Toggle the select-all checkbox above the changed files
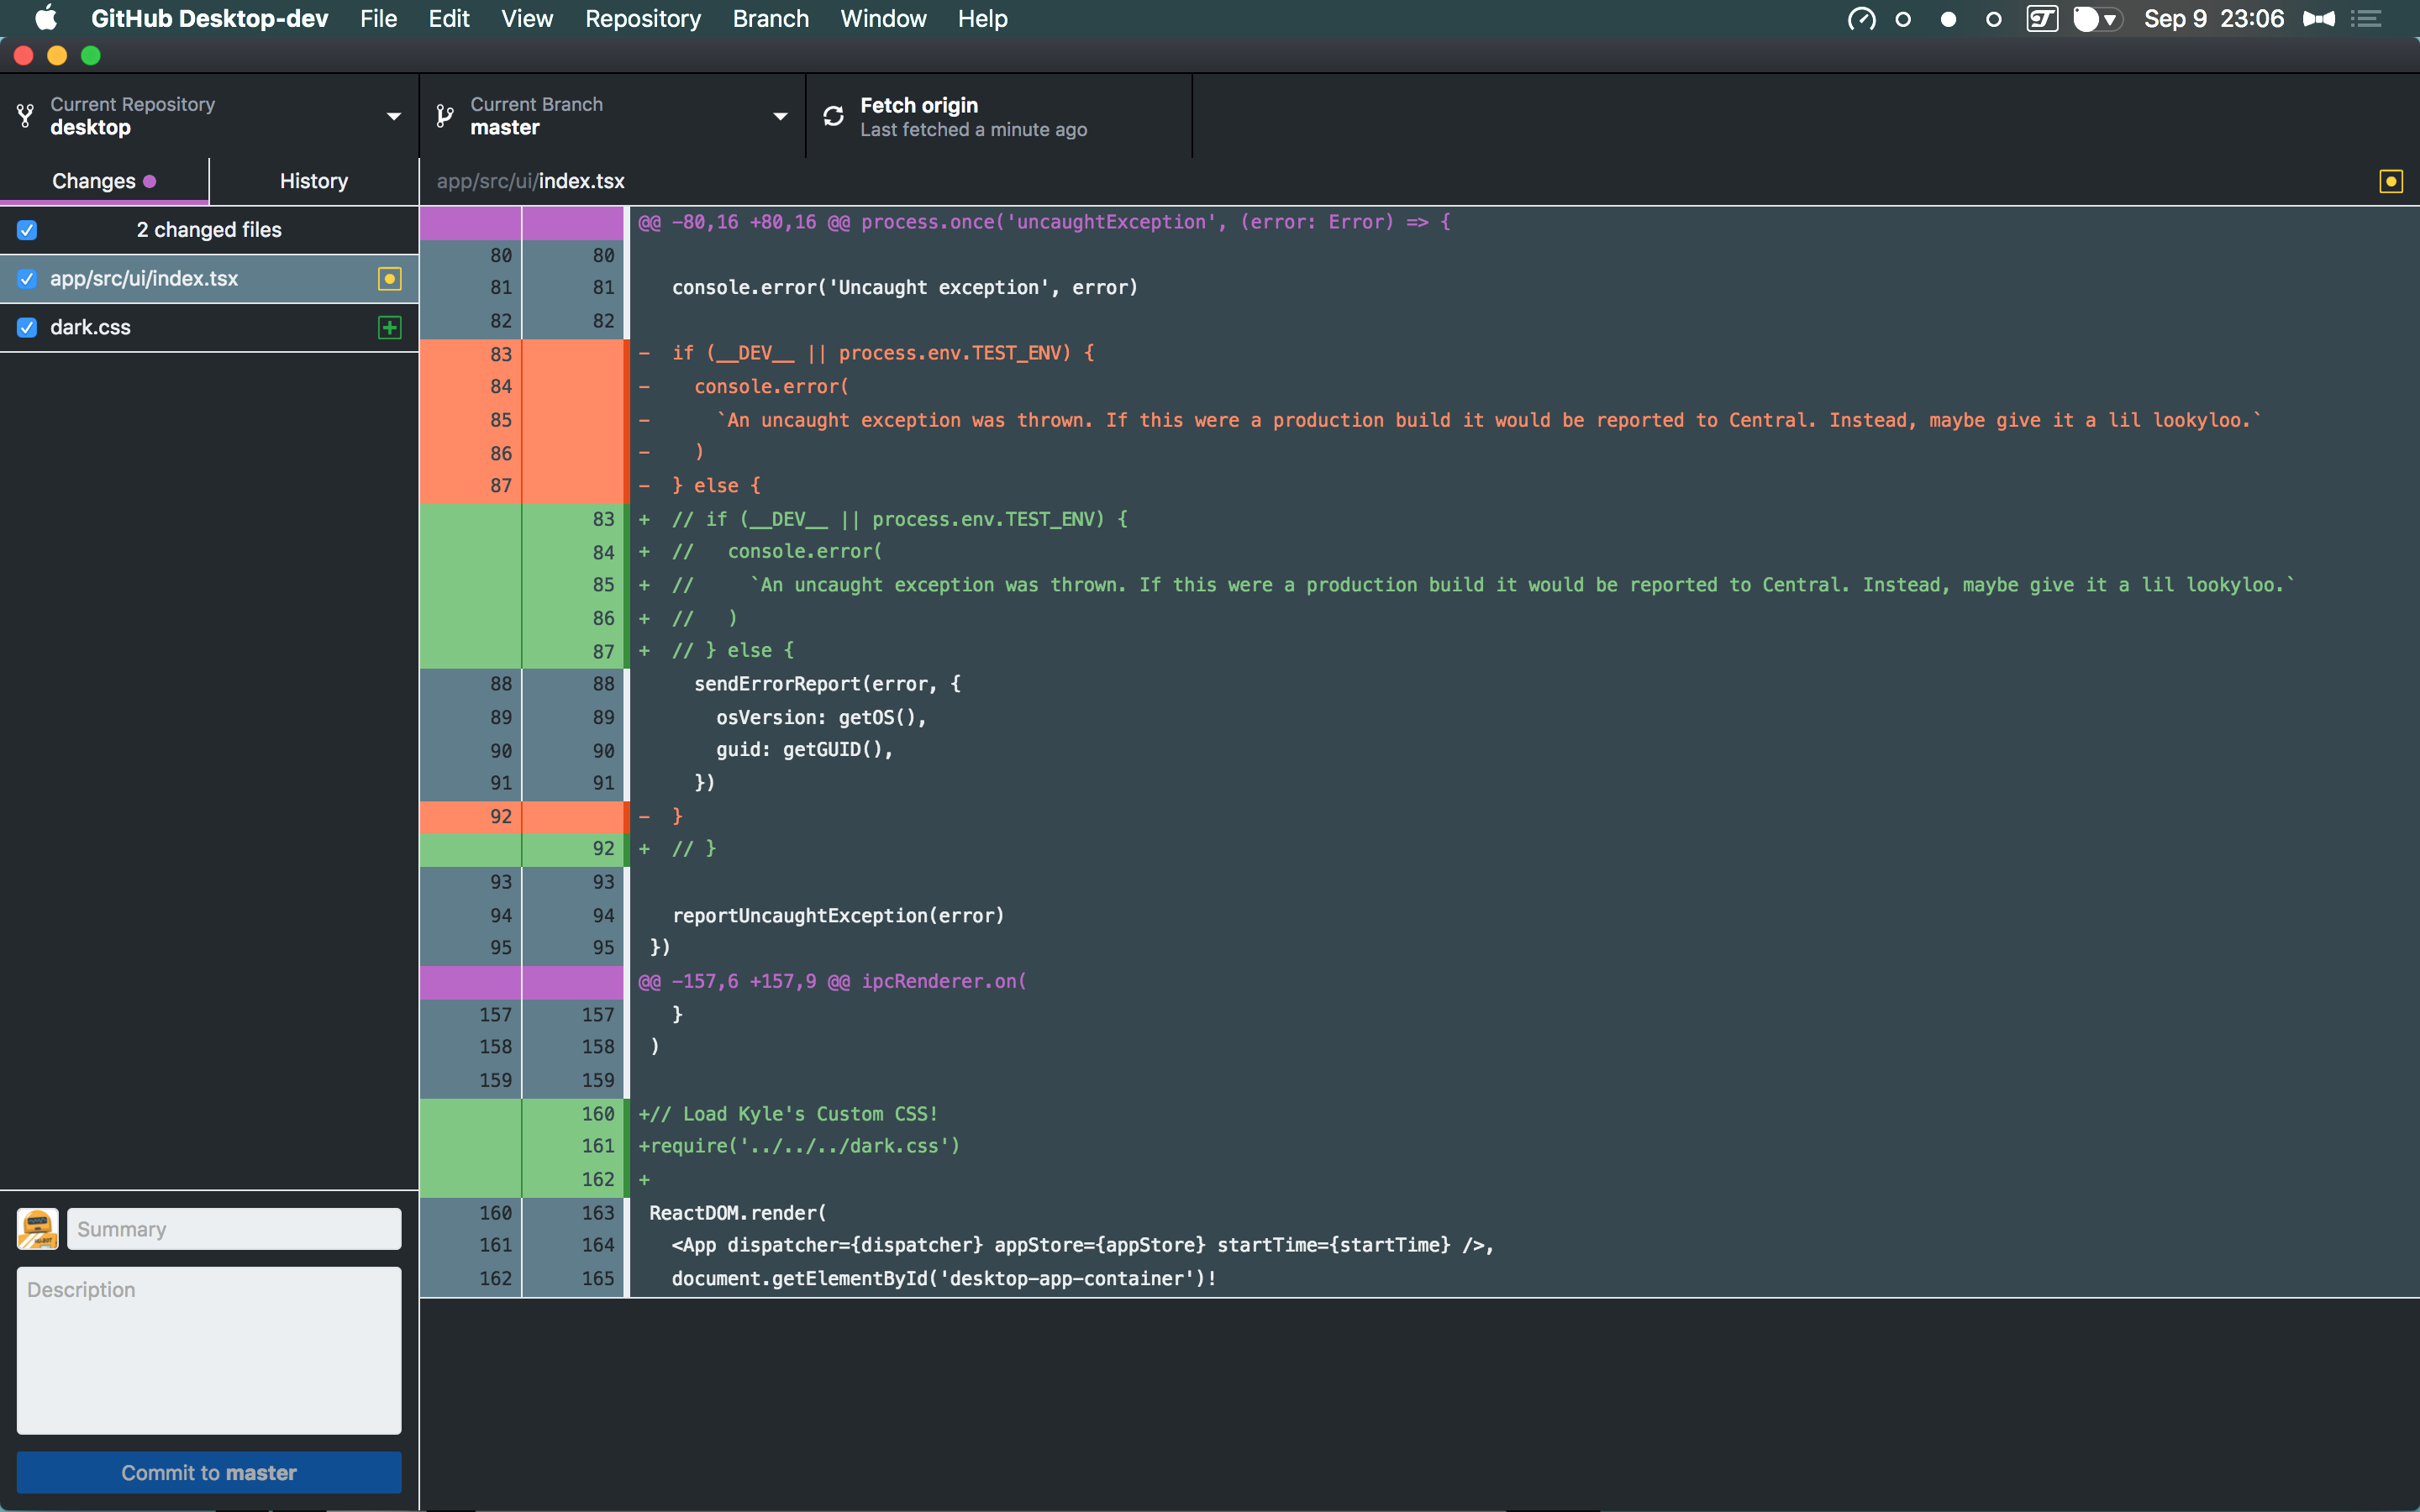This screenshot has height=1512, width=2420. click(27, 230)
